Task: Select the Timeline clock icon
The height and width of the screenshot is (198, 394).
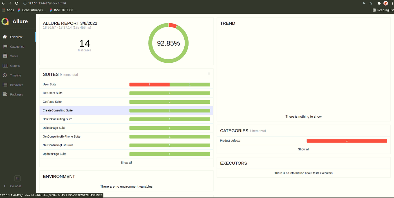Action: pos(5,75)
